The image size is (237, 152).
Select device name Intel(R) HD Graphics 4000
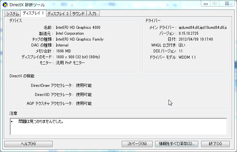(78, 28)
